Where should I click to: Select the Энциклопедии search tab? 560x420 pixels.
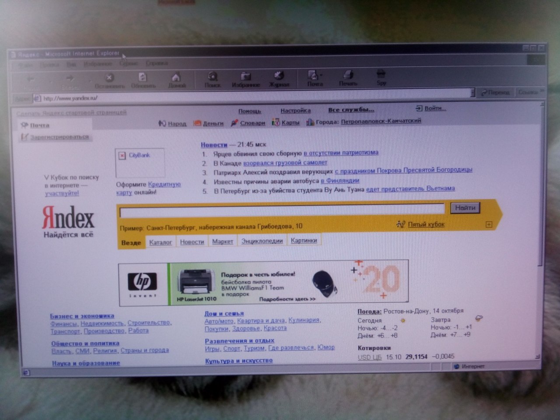point(262,241)
